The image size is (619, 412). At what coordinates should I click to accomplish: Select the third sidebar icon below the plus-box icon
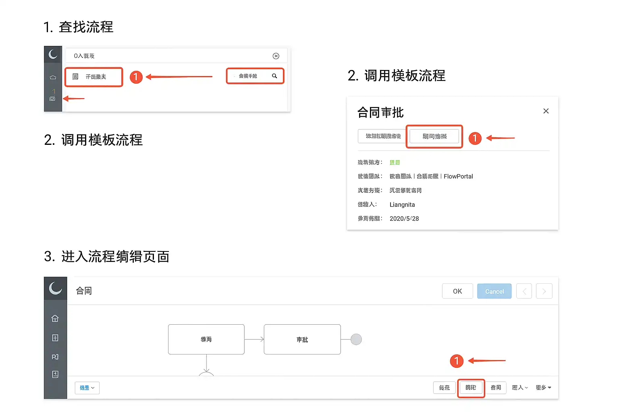pos(55,357)
